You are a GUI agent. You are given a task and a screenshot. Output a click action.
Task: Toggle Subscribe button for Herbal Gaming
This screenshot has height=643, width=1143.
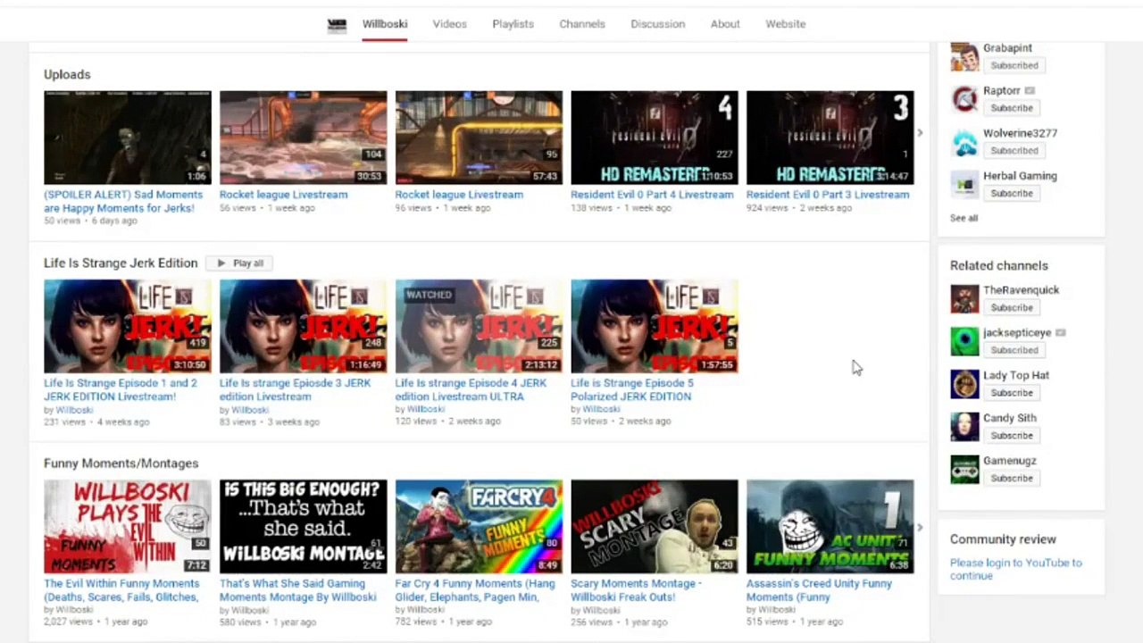1011,194
